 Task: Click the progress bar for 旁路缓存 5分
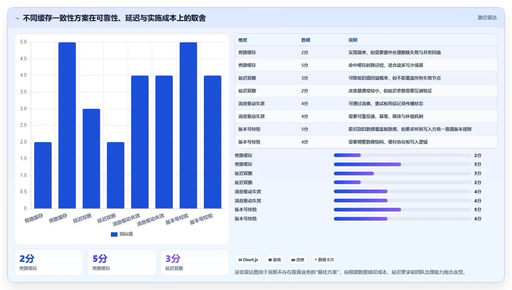coord(402,164)
